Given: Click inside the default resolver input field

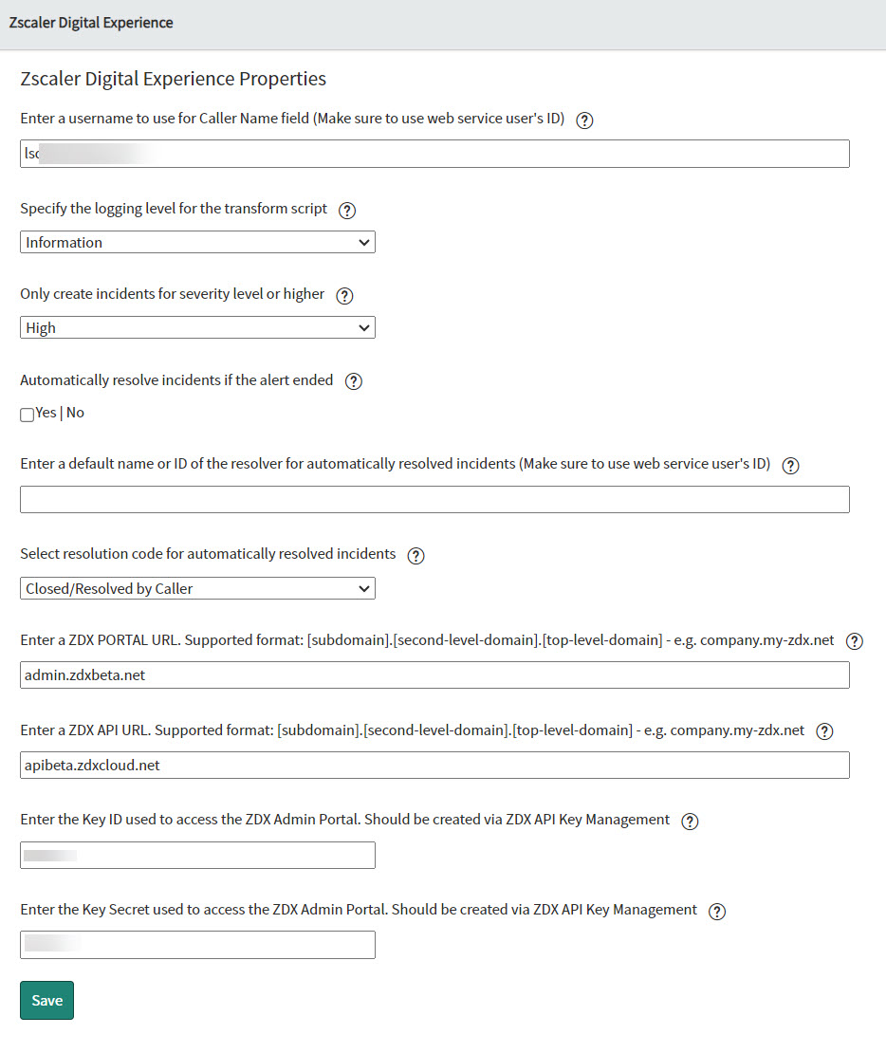Looking at the screenshot, I should click(x=434, y=499).
